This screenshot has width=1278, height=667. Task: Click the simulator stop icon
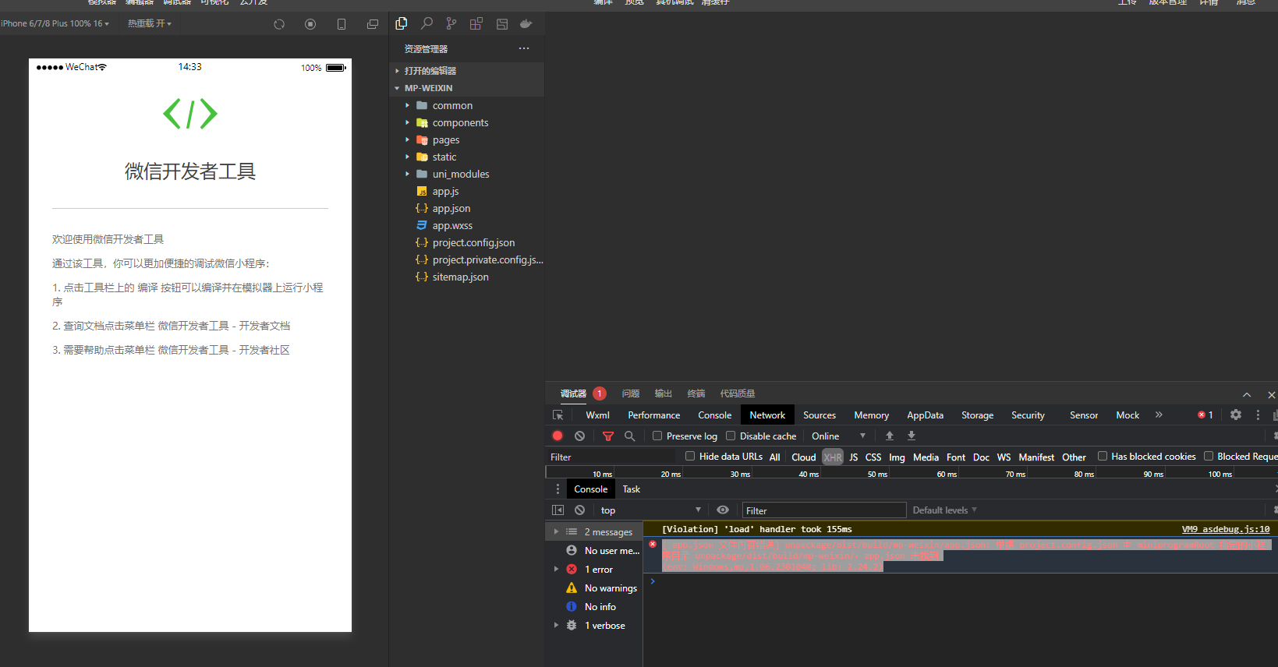pos(310,24)
